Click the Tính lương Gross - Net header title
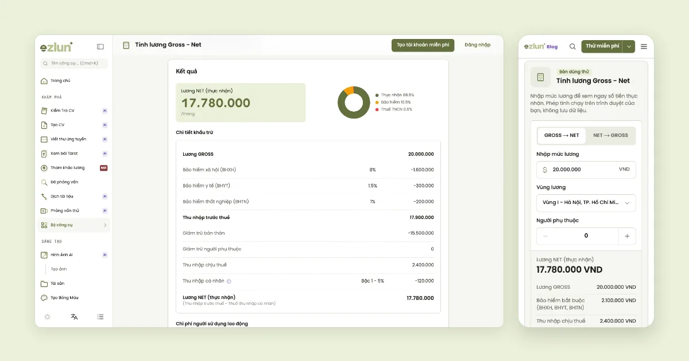Viewport: 689px width, 361px height. tap(168, 45)
